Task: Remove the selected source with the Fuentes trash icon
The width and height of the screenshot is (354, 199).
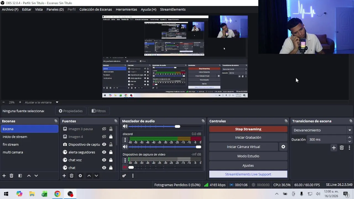Action: [72, 176]
